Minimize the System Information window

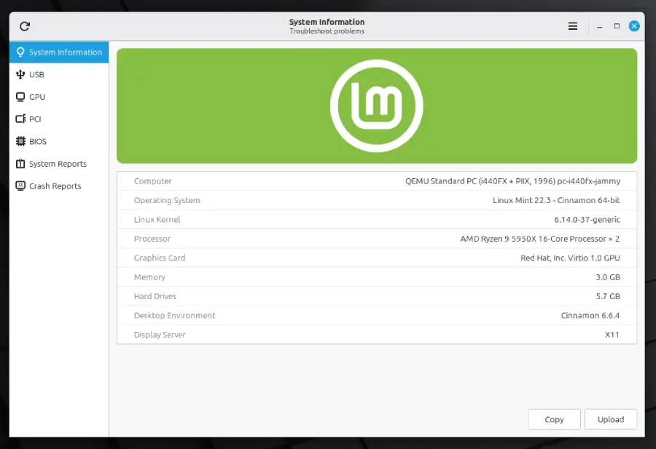(599, 26)
